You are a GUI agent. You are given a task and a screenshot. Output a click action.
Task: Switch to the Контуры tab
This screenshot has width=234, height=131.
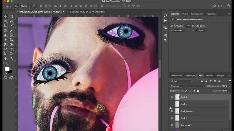click(219, 76)
